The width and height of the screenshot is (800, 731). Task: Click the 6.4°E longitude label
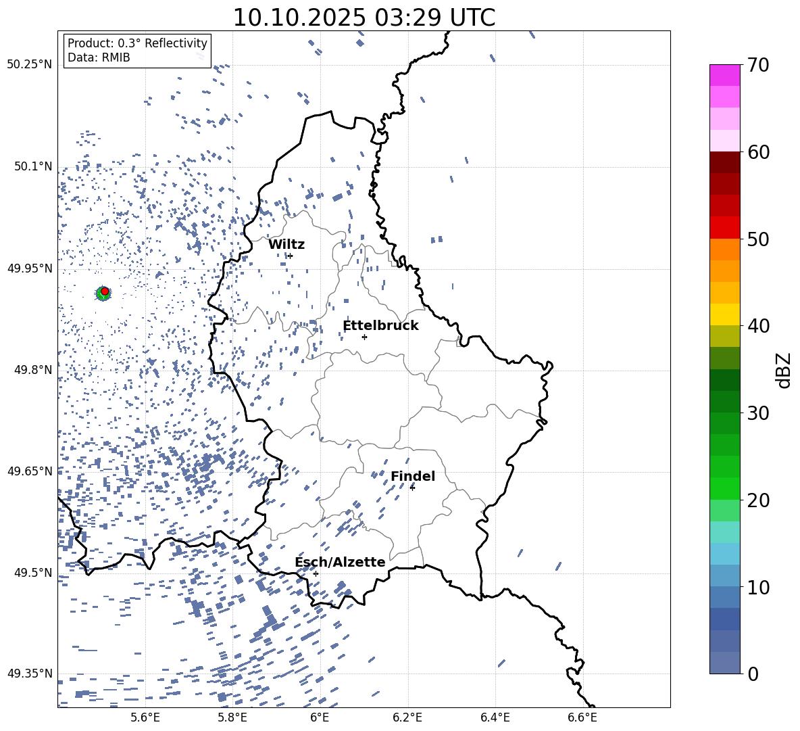click(495, 717)
